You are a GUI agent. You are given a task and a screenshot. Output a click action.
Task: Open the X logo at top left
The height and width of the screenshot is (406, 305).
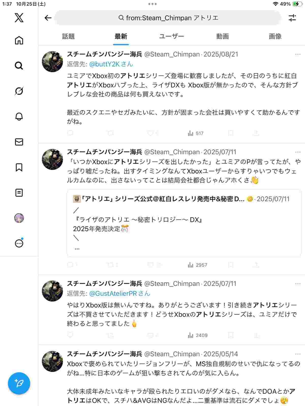(19, 18)
